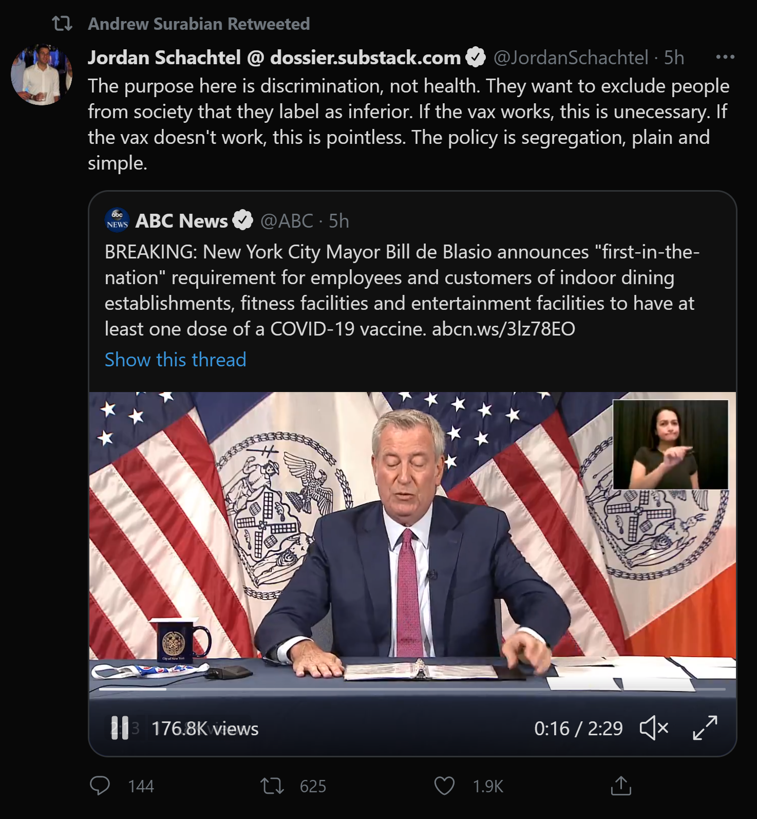Click the retweet indicator icon beside Andrew Surabian
This screenshot has height=819, width=757.
pyautogui.click(x=62, y=24)
